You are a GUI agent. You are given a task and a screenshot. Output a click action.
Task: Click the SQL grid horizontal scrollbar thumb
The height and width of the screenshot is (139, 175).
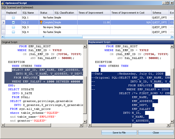pyautogui.click(x=44, y=37)
